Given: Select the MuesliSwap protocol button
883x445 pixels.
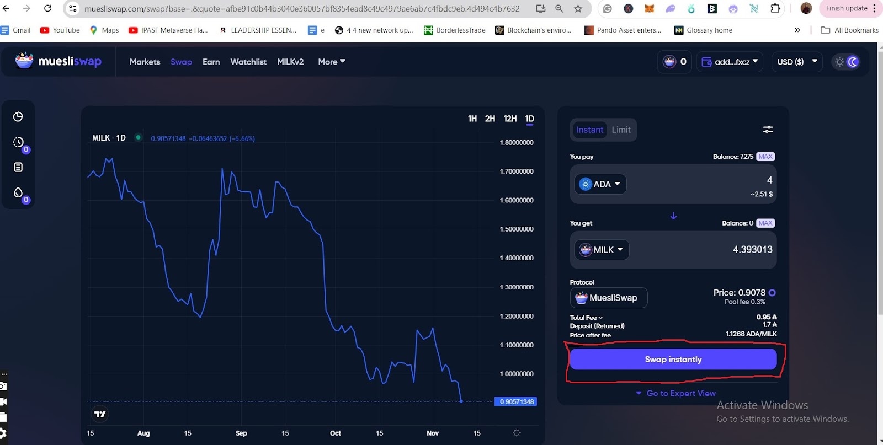Looking at the screenshot, I should click(x=609, y=298).
